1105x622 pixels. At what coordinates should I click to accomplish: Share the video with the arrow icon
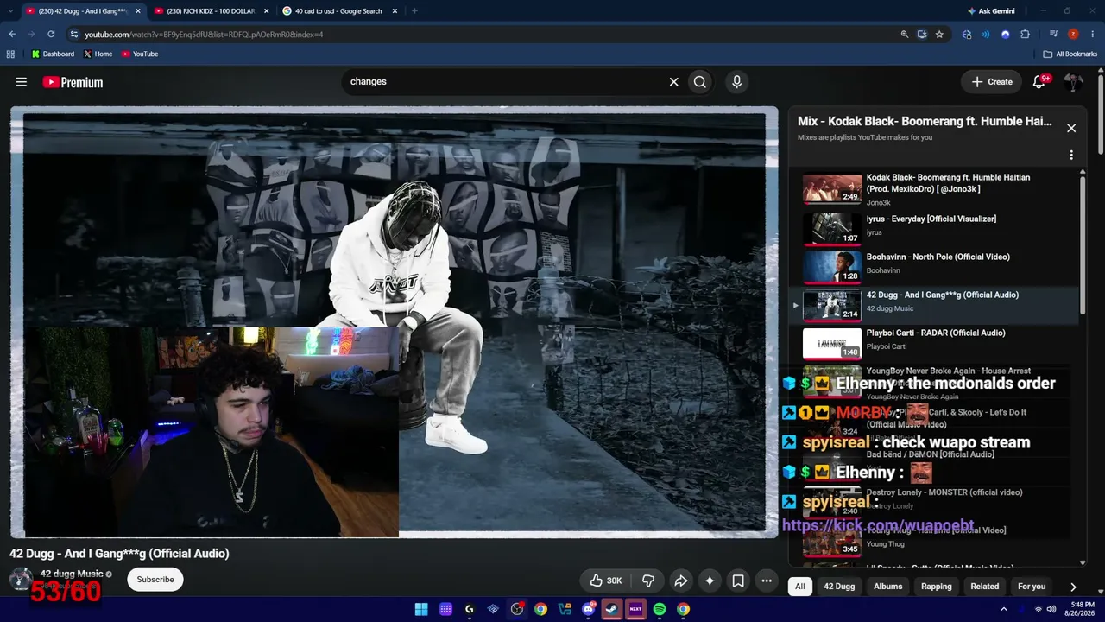tap(680, 581)
